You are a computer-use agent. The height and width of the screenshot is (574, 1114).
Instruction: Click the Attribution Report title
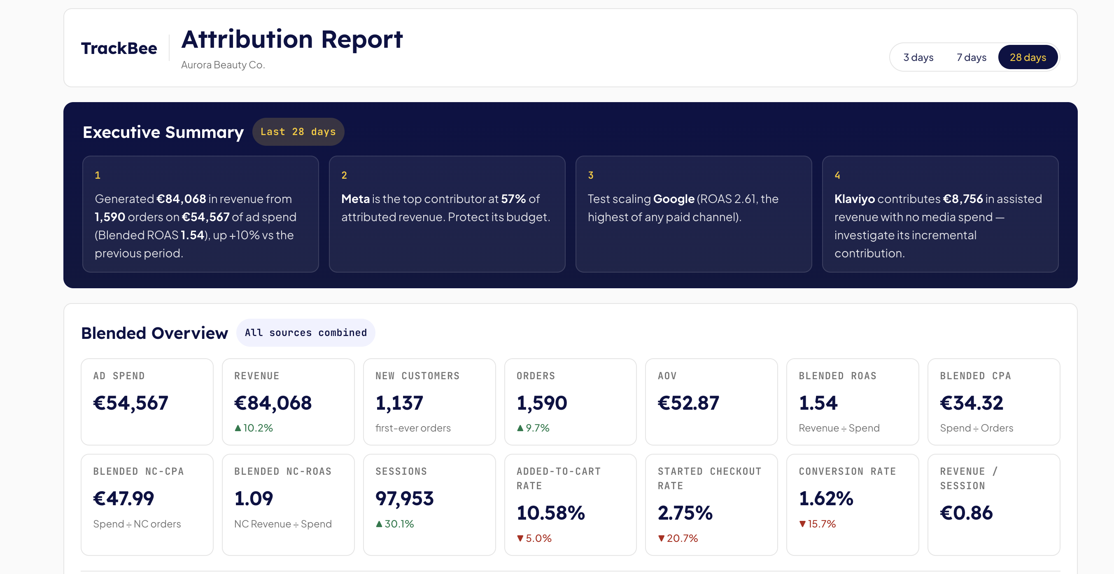click(x=292, y=39)
